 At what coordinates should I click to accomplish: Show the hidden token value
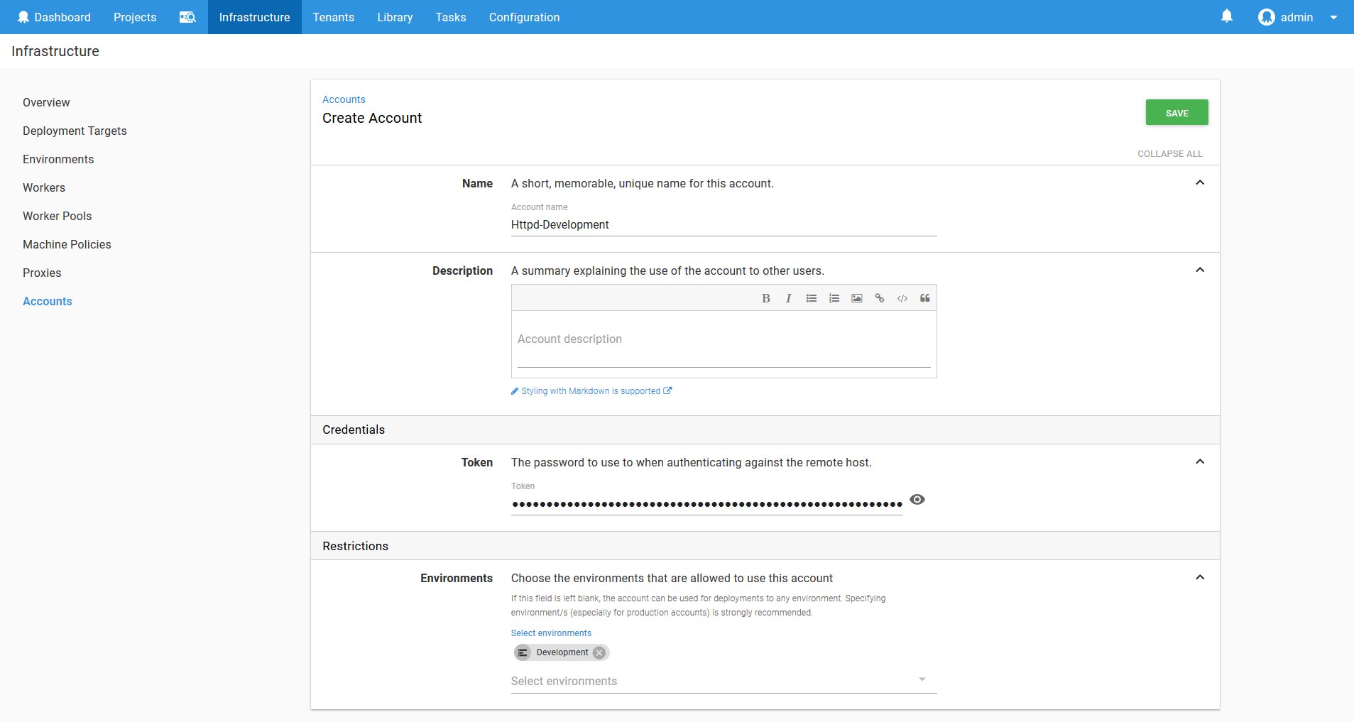pos(917,500)
